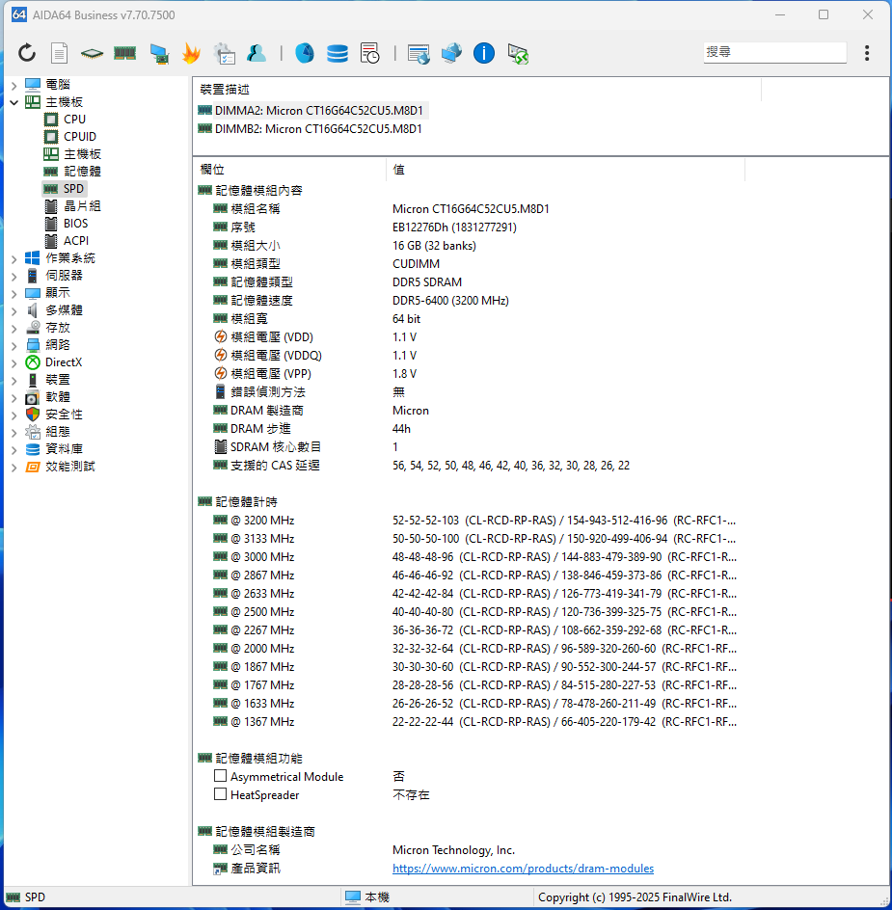Toggle the Asymmetrical Module checkbox
892x910 pixels.
220,776
